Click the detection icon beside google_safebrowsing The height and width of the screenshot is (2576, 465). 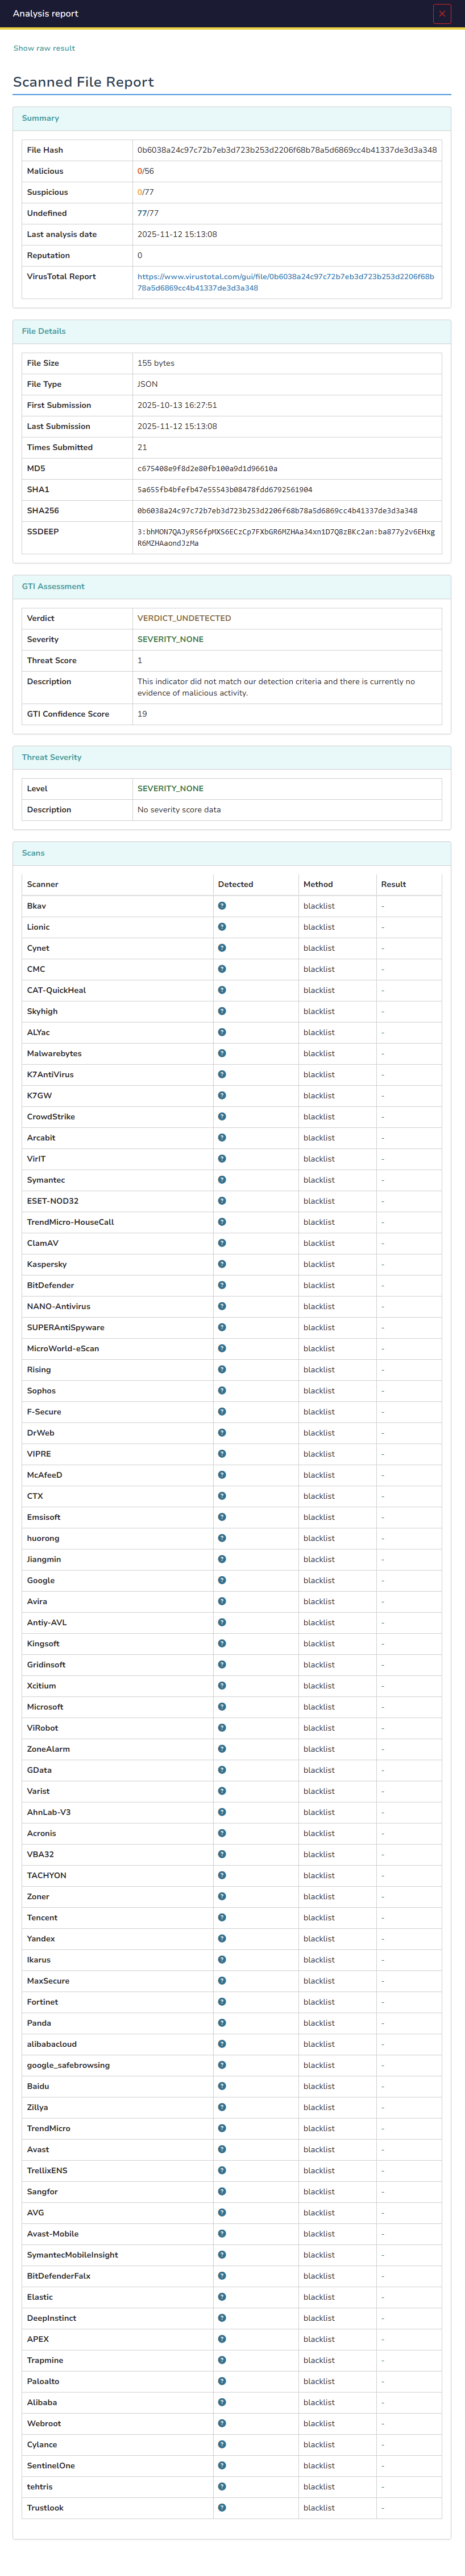pos(222,2064)
